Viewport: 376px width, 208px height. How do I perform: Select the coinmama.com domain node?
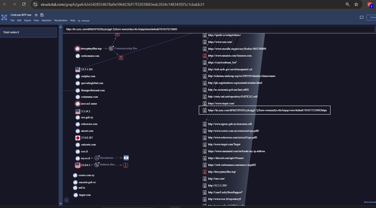pos(78,97)
